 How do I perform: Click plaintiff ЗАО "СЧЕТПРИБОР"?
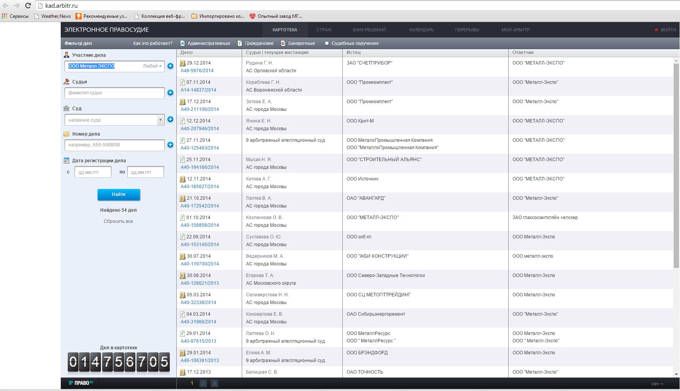(x=369, y=63)
